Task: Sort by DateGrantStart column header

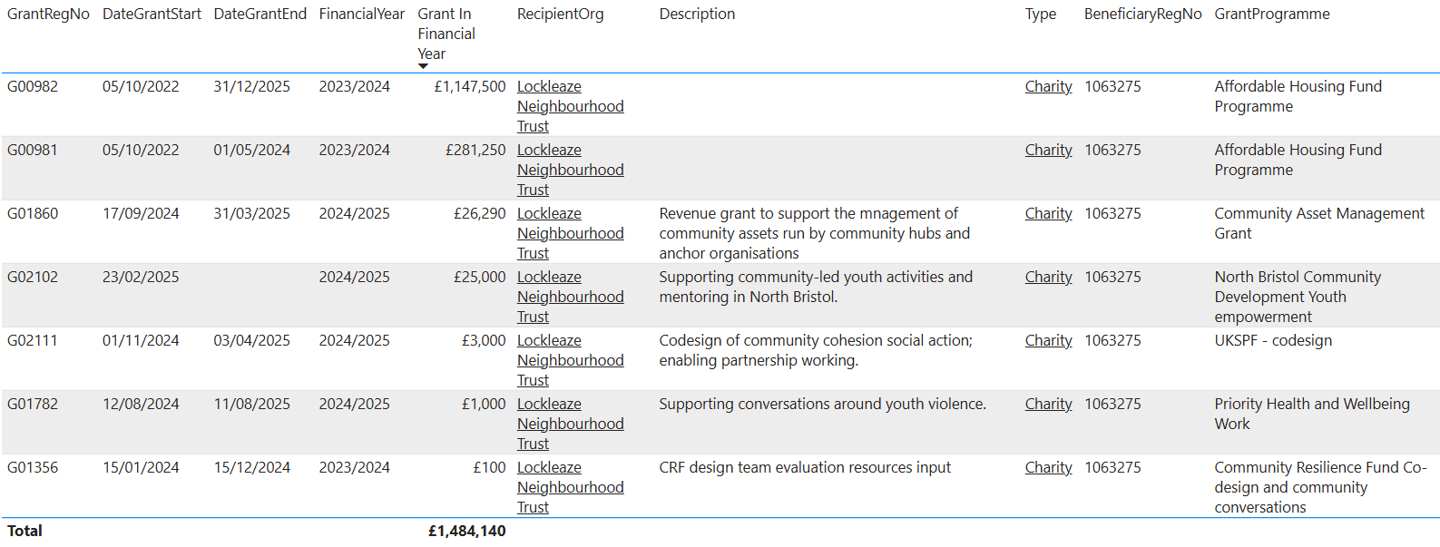Action: pos(152,15)
